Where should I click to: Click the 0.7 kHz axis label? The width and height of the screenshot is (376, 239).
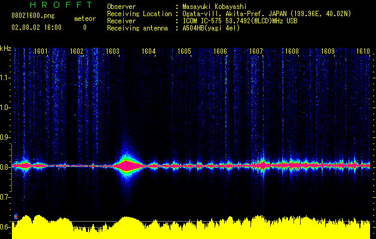(5, 197)
